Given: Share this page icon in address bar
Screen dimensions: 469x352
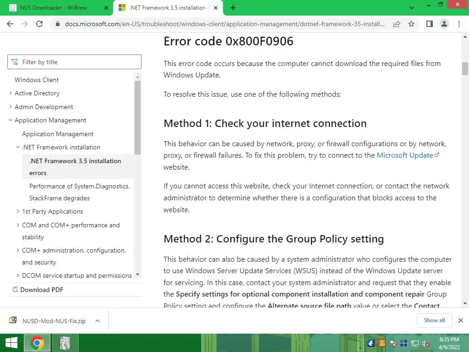Looking at the screenshot, I should (x=397, y=24).
